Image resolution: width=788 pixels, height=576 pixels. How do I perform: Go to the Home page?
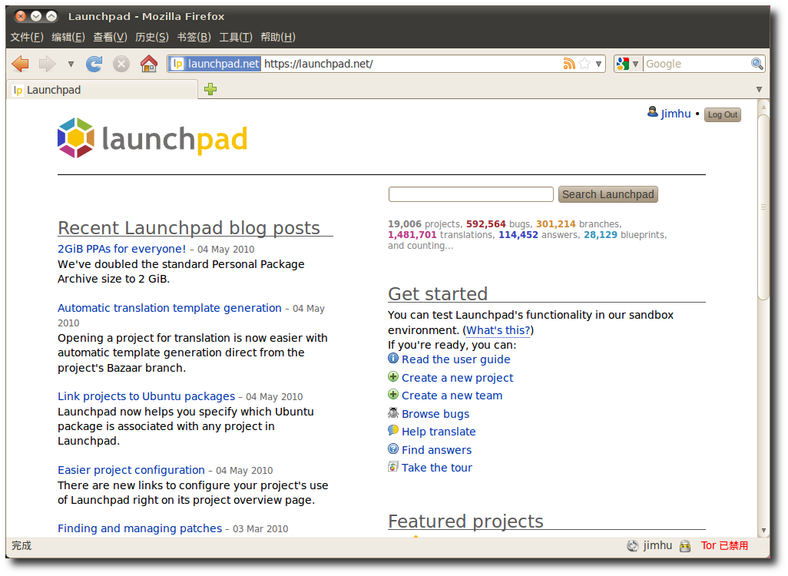(x=148, y=64)
